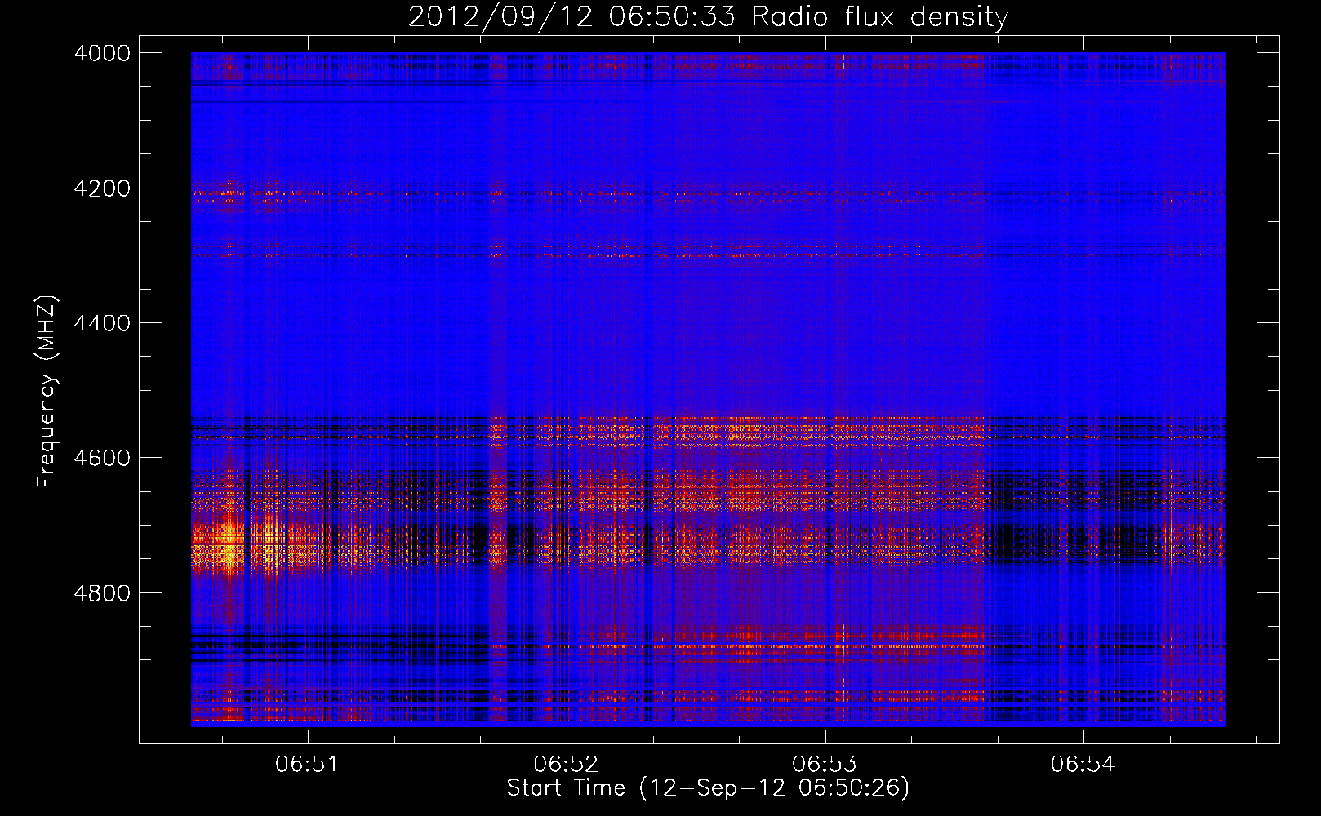This screenshot has width=1321, height=816.
Task: Click the 4000 frequency tick label
Action: pyautogui.click(x=102, y=53)
